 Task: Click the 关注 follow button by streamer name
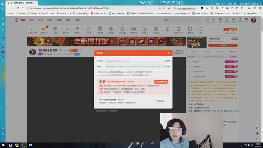point(74,50)
